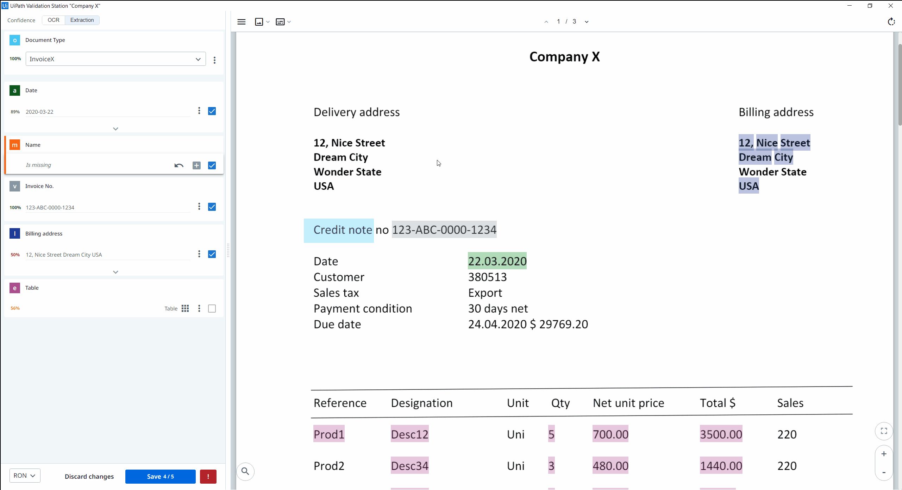Click Discard changes
Image resolution: width=902 pixels, height=490 pixels.
tap(89, 477)
